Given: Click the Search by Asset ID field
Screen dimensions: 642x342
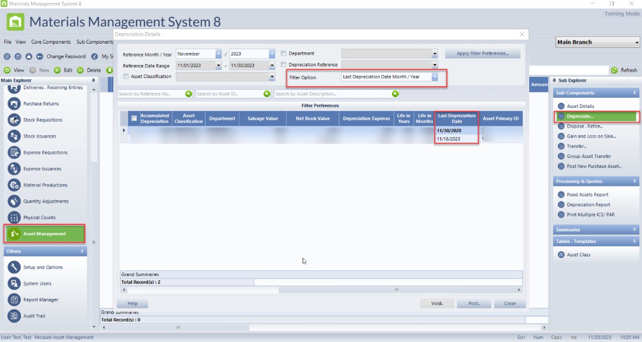Looking at the screenshot, I should tap(229, 94).
